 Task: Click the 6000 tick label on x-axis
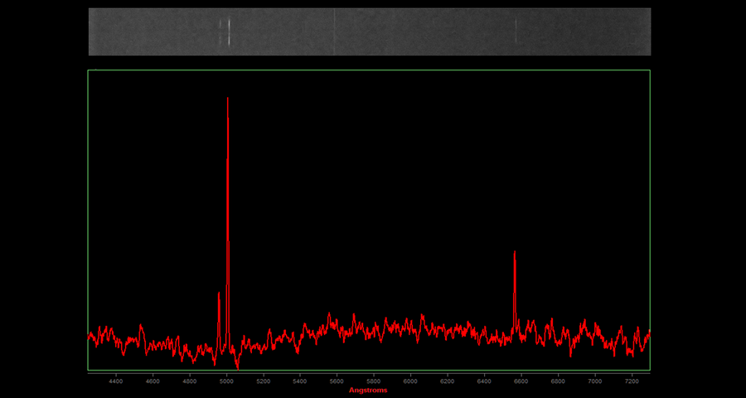coord(410,381)
